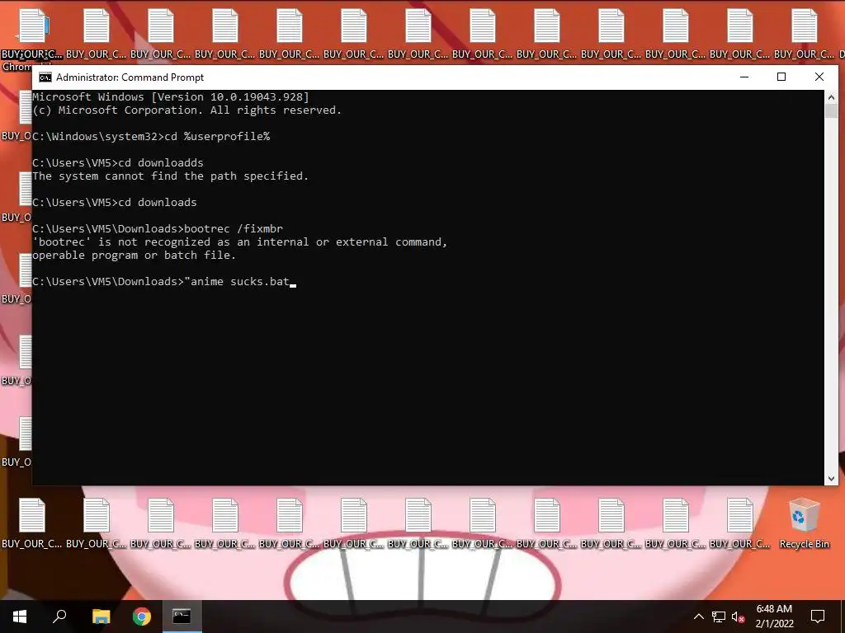Open taskbar Search magnifier
The height and width of the screenshot is (633, 845).
59,617
